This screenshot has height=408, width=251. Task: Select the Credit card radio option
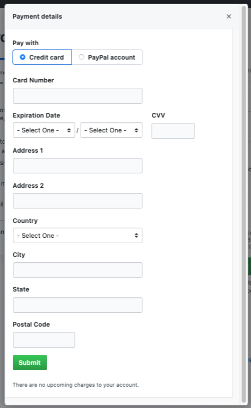23,57
